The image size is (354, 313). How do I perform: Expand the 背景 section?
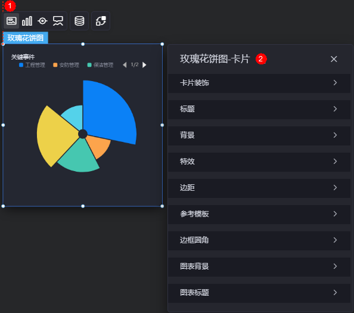pos(259,135)
